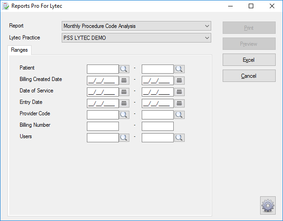This screenshot has height=221, width=283.
Task: Click the Billing Created Date label
Action: pyautogui.click(x=41, y=79)
